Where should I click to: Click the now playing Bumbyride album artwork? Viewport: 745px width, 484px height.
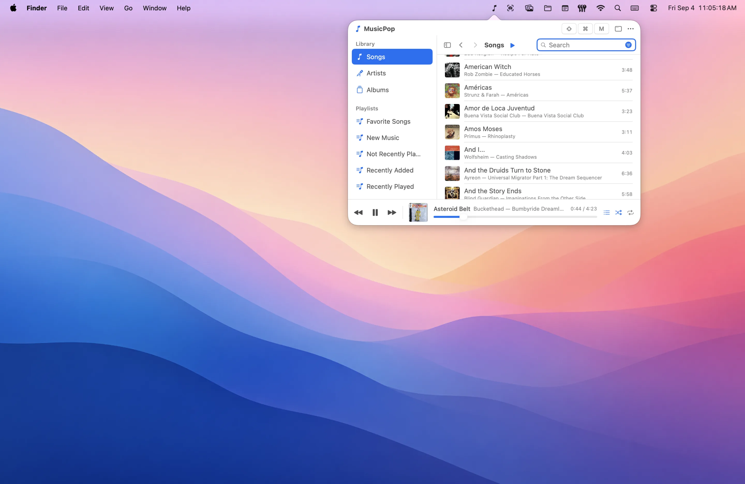pyautogui.click(x=418, y=212)
